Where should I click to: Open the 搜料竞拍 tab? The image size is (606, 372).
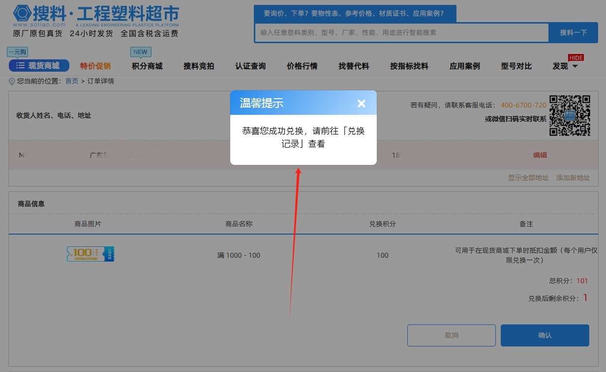click(199, 66)
